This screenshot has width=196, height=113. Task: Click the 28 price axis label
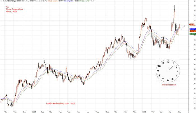tap(195, 89)
